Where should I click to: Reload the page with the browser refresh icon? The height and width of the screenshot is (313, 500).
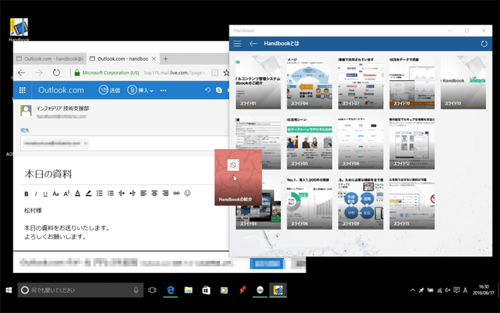coord(56,73)
